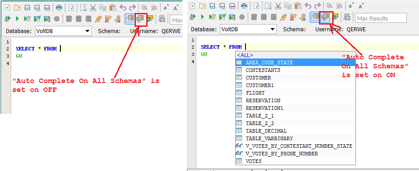Open VoltDB Database dropdown in left editor
Image resolution: width=419 pixels, height=171 pixels.
[63, 31]
